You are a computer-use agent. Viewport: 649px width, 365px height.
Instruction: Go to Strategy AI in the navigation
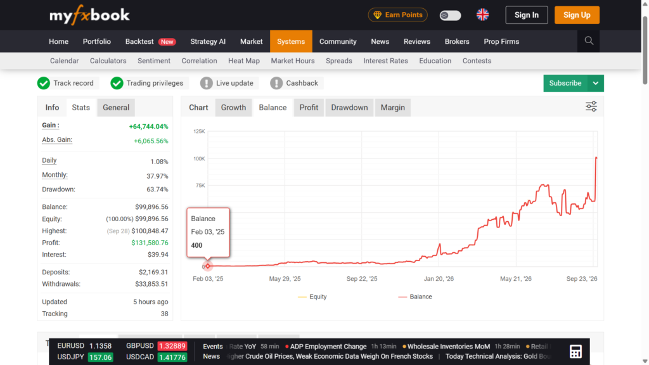click(208, 41)
